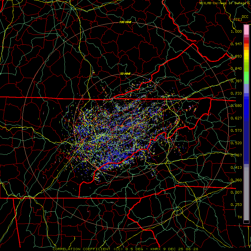Pick the gray swatch on the legend bar
Image resolution: width=251 pixels, height=251 pixels.
point(246,194)
